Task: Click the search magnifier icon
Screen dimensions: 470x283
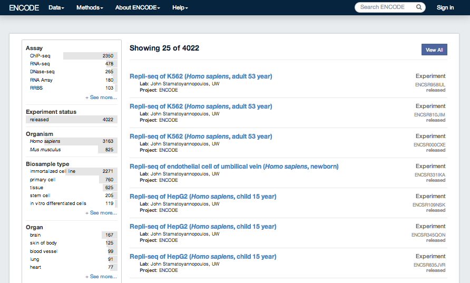Action: tap(419, 7)
